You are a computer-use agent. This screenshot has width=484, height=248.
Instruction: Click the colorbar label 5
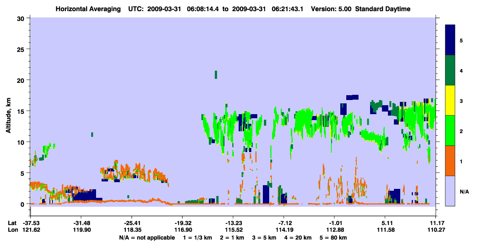(461, 40)
